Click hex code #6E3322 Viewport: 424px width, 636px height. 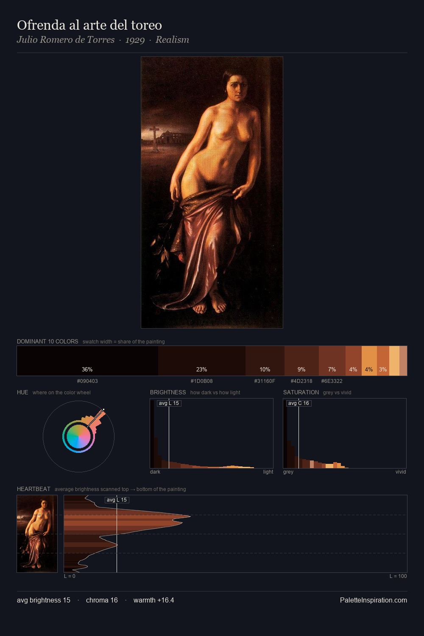(x=332, y=381)
